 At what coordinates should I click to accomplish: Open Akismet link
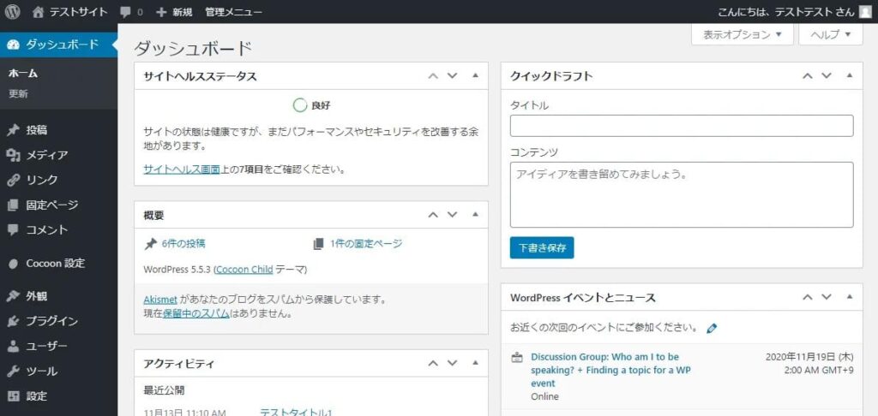pyautogui.click(x=160, y=300)
